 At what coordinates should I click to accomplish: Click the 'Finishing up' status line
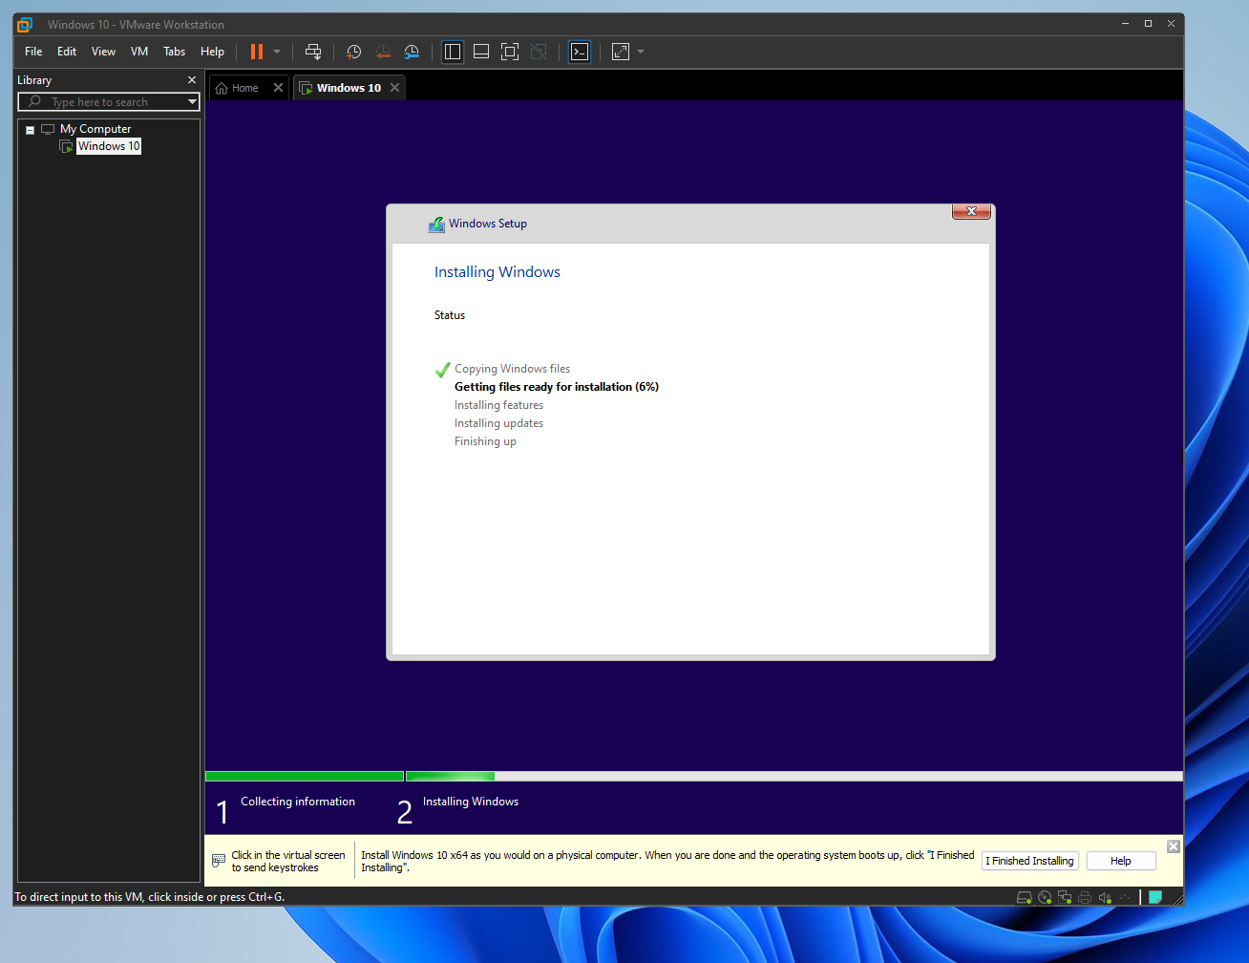[485, 441]
